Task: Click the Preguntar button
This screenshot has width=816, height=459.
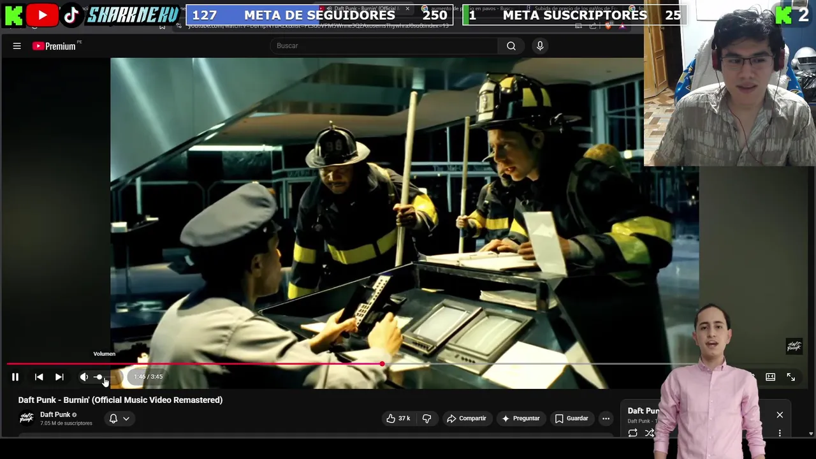Action: [x=521, y=418]
